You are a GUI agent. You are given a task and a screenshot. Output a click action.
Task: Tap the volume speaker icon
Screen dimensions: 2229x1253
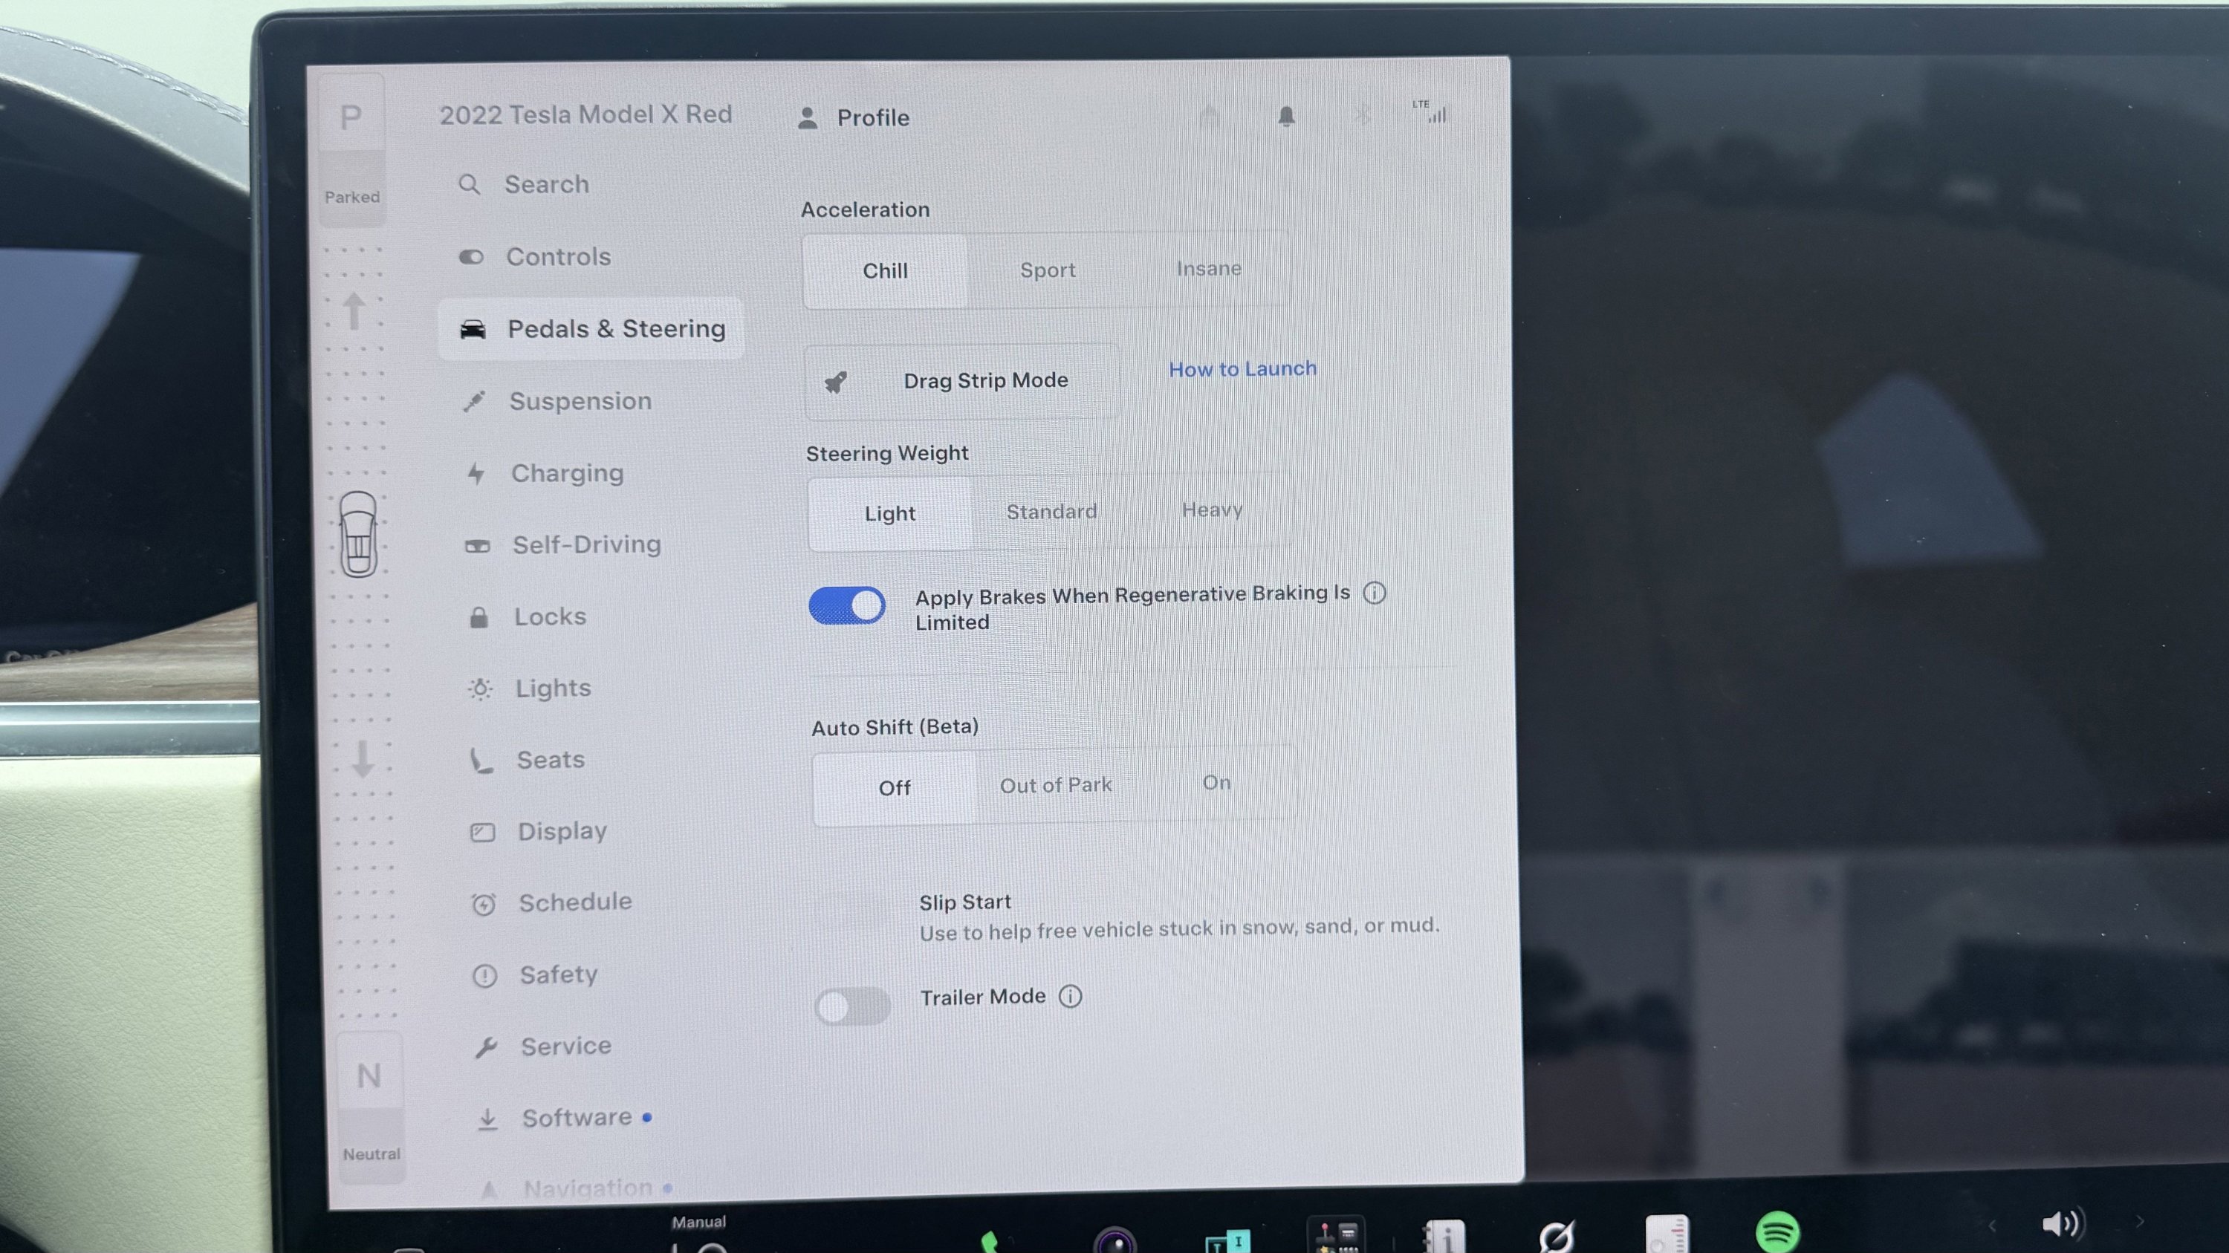coord(2063,1223)
